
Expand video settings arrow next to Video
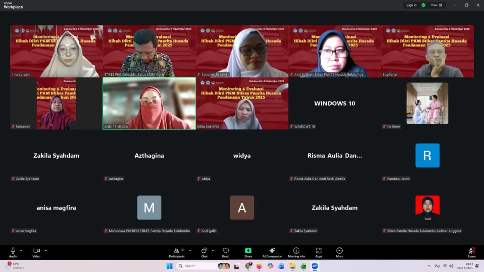pos(46,250)
